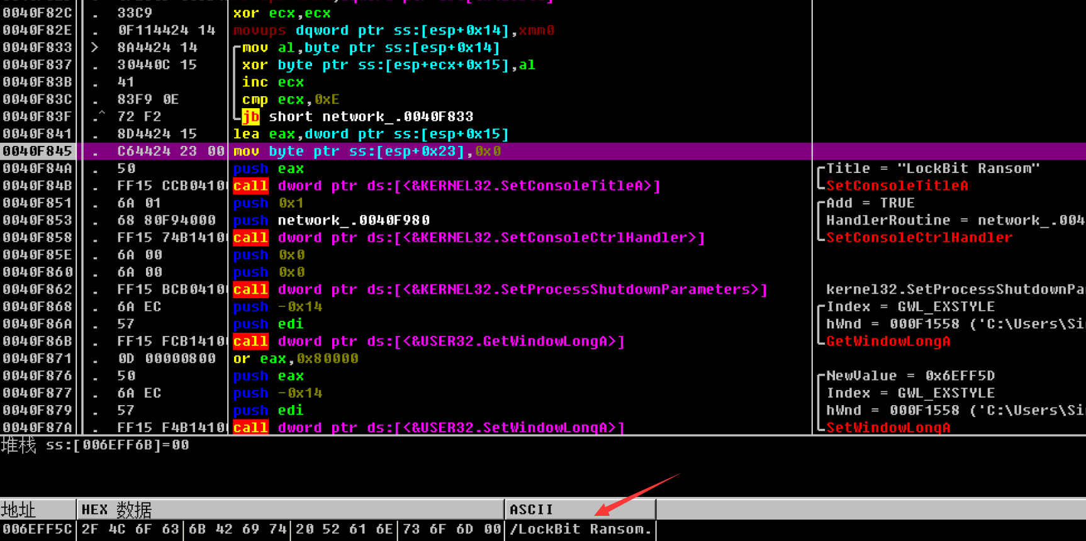Click the "push 0x0" instruction at 0040F85E
Screen dimensions: 1086x541
(x=269, y=255)
